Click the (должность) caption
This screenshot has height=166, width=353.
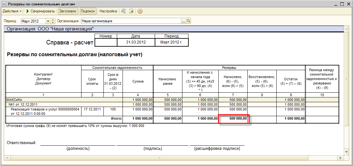click(x=78, y=149)
